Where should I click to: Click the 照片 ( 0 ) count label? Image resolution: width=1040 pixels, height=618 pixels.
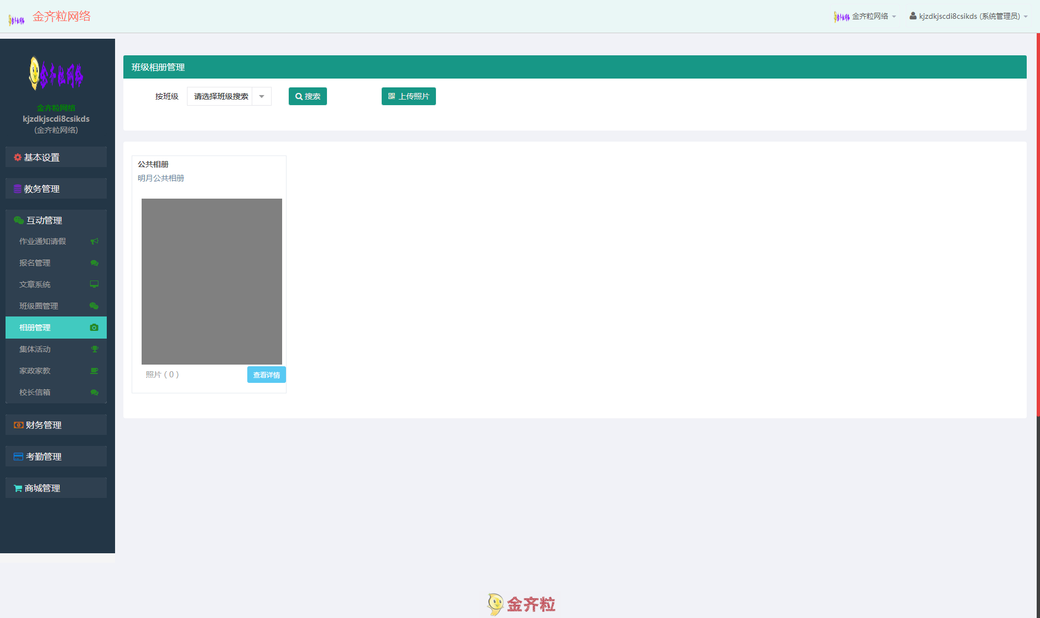pyautogui.click(x=162, y=375)
